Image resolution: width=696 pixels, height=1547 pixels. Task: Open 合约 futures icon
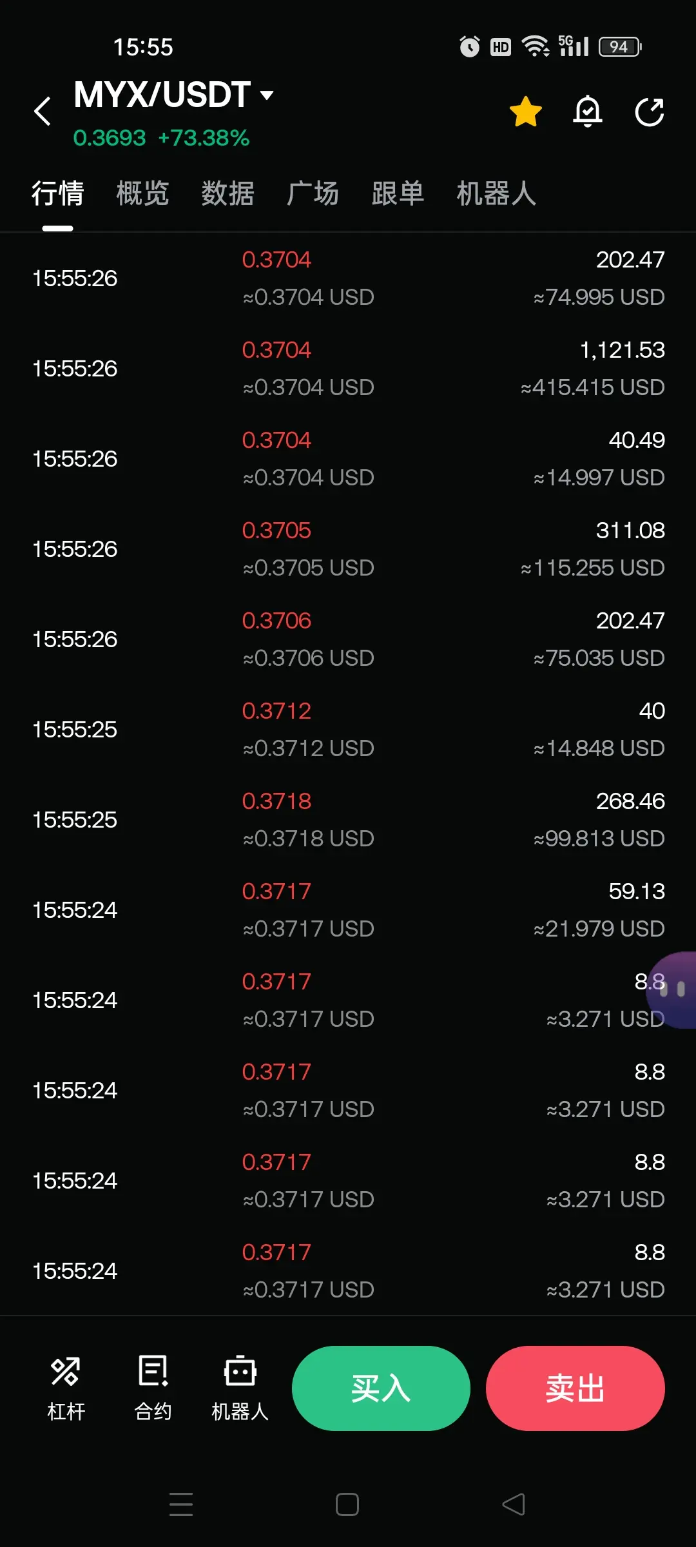tap(153, 1388)
